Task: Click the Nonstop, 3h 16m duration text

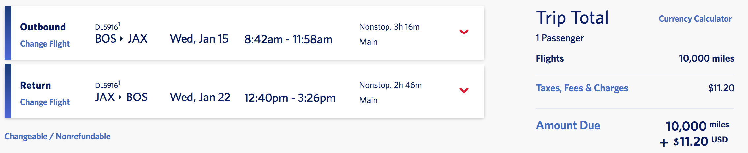Action: pyautogui.click(x=389, y=27)
